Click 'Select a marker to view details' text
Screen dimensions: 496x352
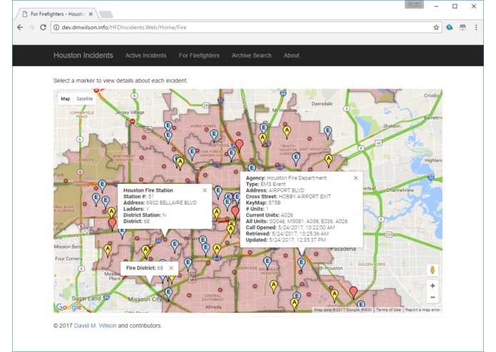[120, 81]
